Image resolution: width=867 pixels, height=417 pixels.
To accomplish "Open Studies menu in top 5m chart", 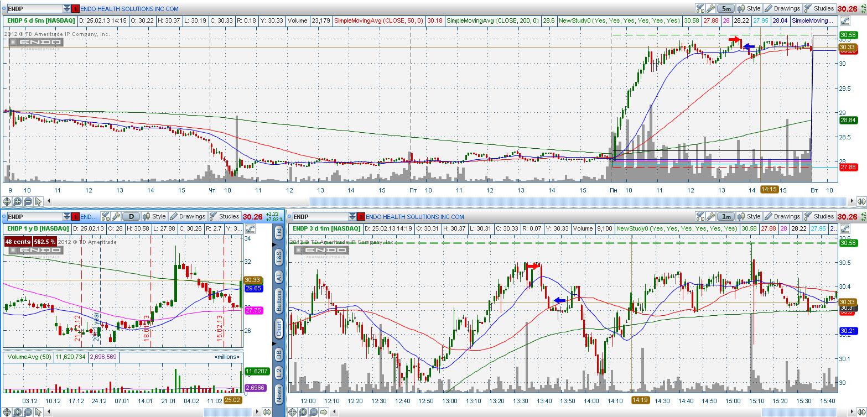I will 819,8.
